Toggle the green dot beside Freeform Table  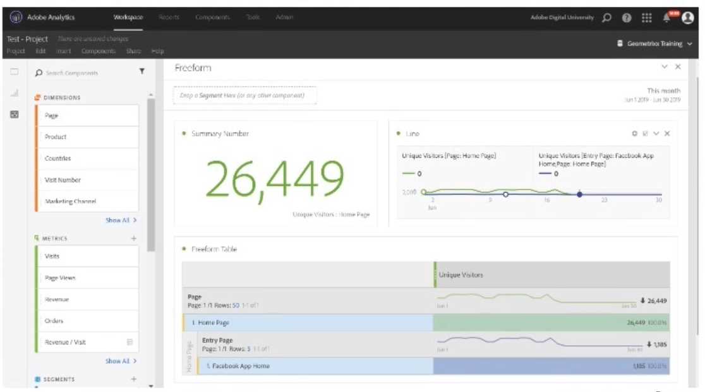coord(184,249)
